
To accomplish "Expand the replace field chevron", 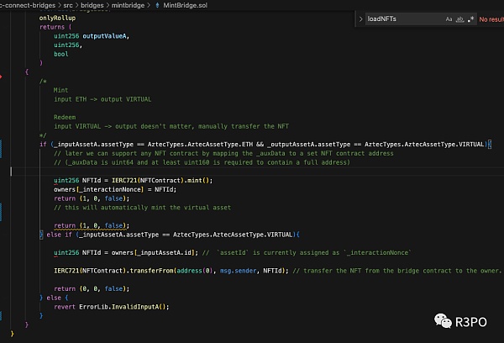I will (361, 18).
